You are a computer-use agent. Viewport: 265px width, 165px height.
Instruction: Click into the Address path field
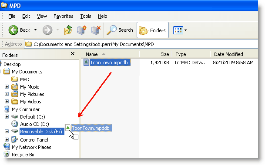[141, 44]
